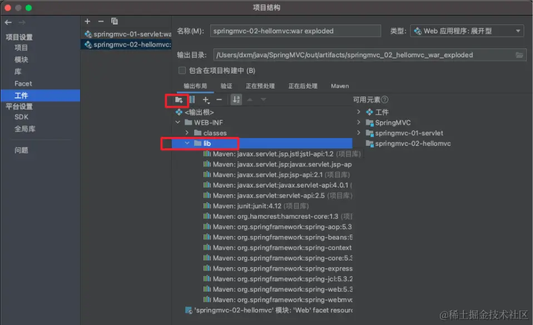Collapse the WEB-INF folder
This screenshot has width=533, height=325.
pyautogui.click(x=178, y=122)
